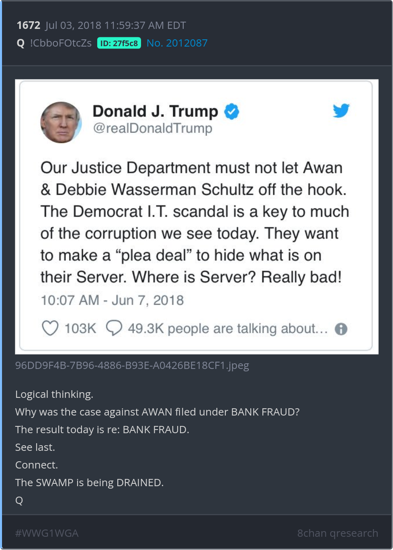Image resolution: width=393 pixels, height=550 pixels.
Task: Click the blue verified checkmark badge
Action: coord(231,112)
